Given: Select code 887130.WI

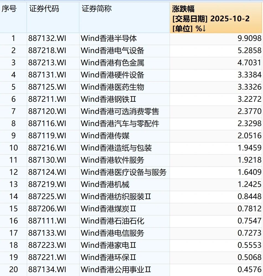Looking at the screenshot, I should pos(47,160).
